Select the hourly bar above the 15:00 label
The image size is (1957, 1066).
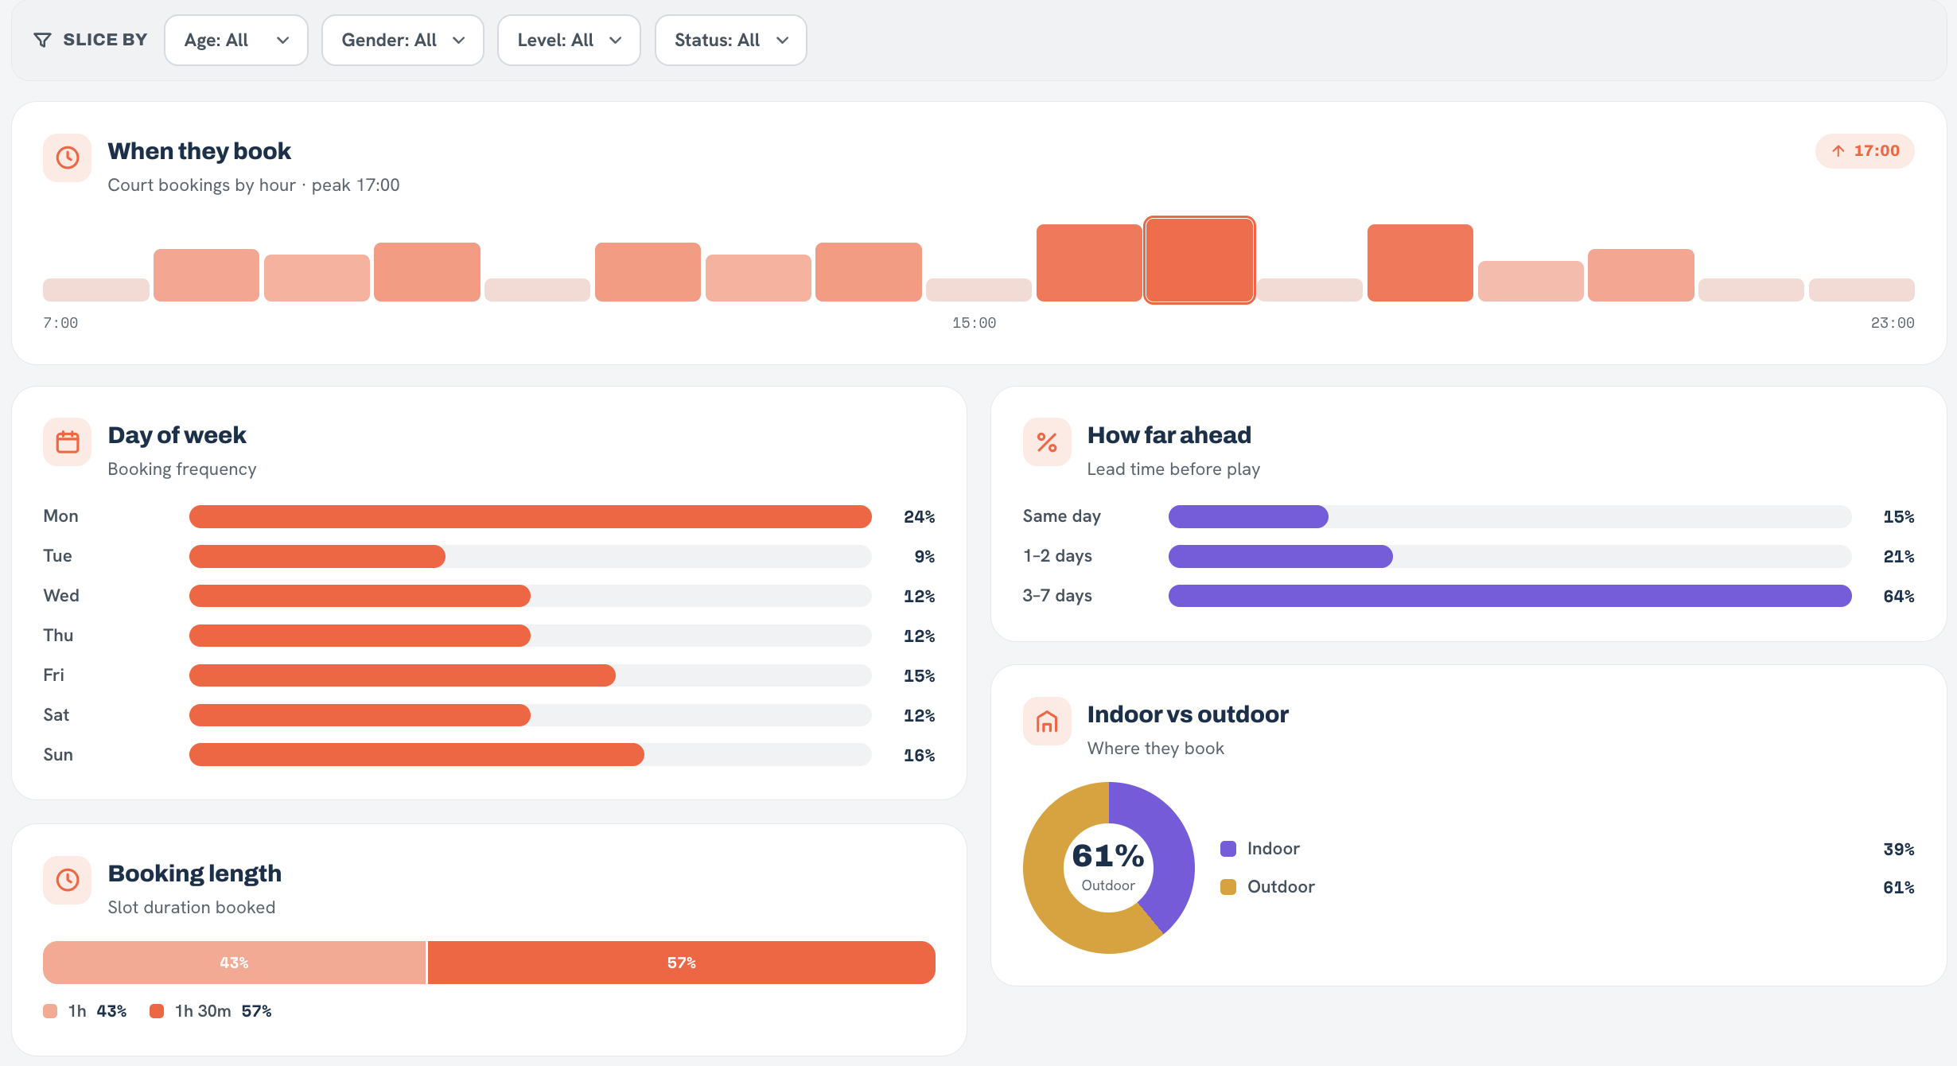point(978,290)
